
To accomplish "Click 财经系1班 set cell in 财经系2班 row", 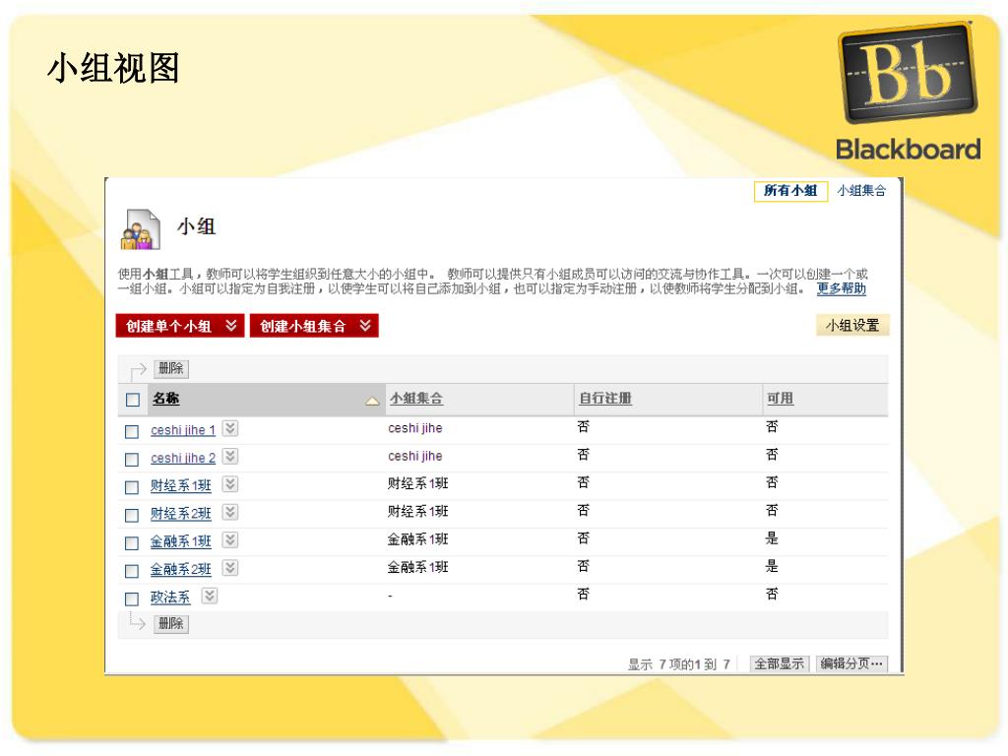I will [417, 512].
